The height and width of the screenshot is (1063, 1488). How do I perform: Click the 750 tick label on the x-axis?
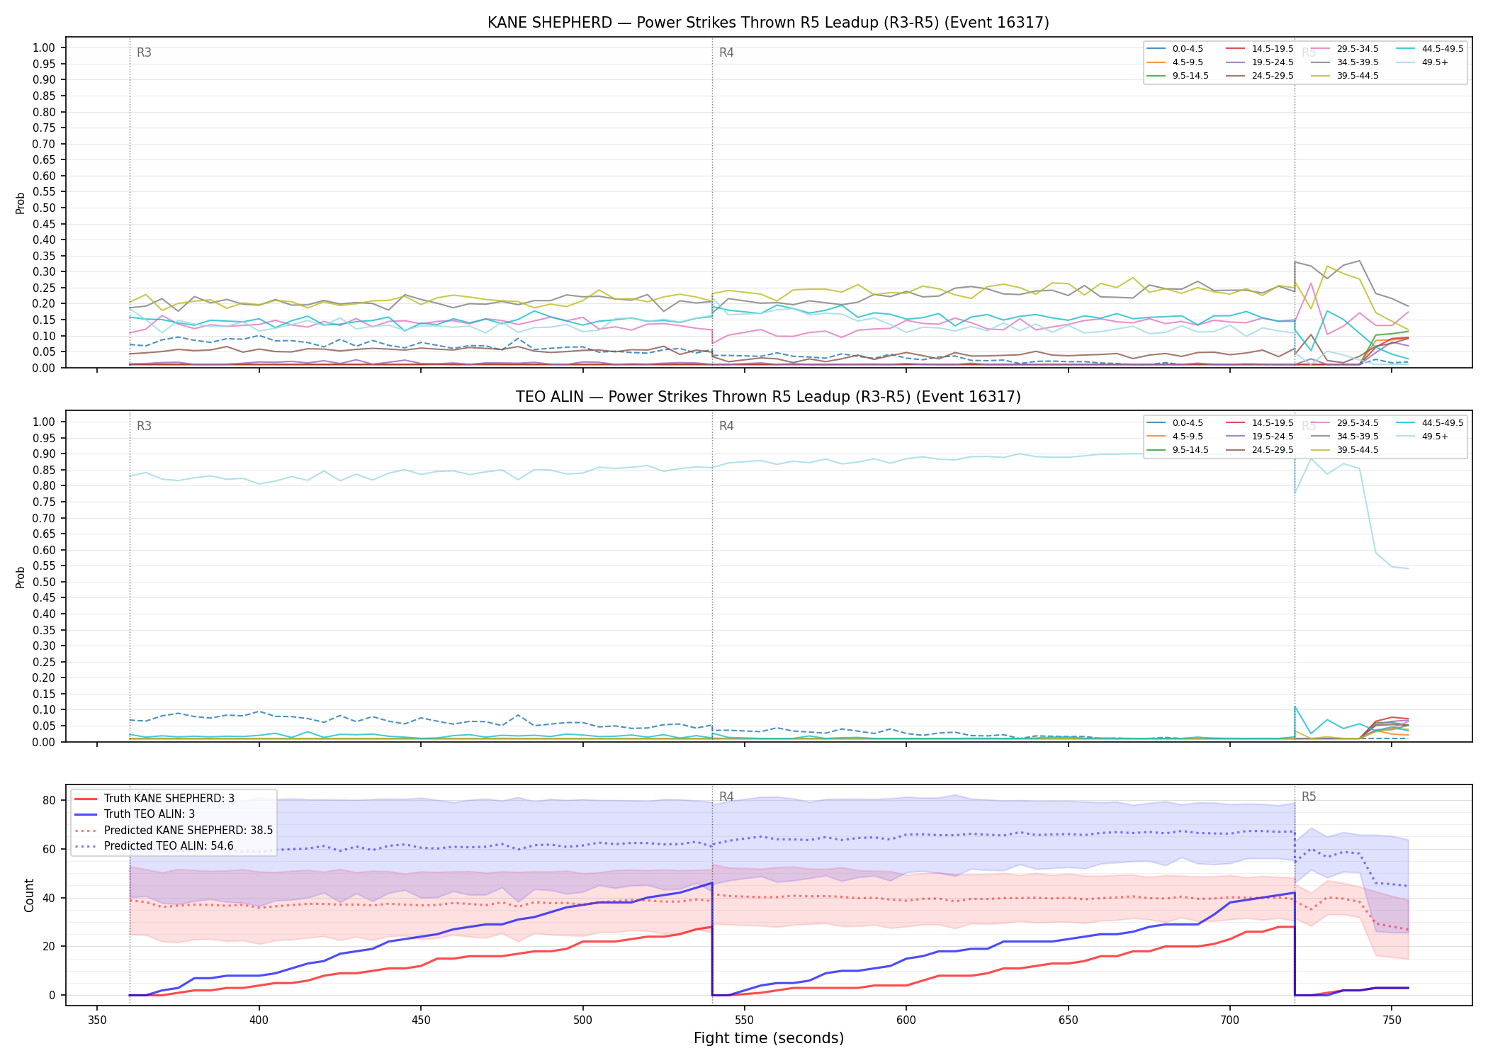pos(1392,1020)
